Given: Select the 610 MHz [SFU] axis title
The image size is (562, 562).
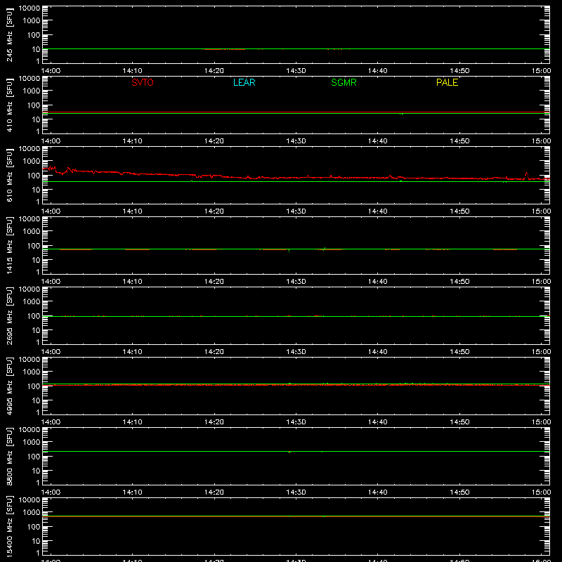Looking at the screenshot, I should 10,175.
